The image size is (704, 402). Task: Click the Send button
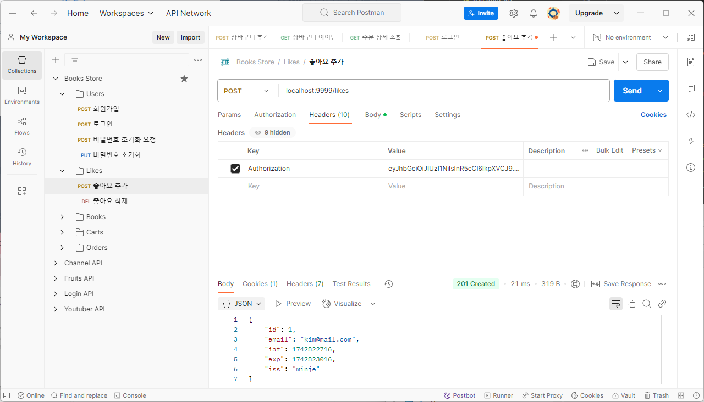632,91
